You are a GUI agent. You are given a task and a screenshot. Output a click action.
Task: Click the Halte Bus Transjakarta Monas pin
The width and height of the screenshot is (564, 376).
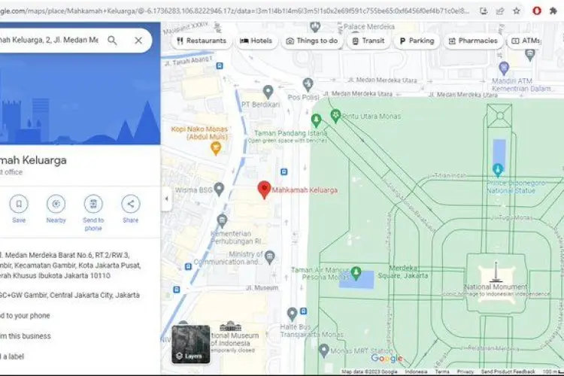(x=292, y=314)
